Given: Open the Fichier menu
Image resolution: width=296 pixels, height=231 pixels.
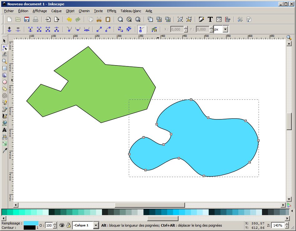Looking at the screenshot, I should tap(9, 11).
